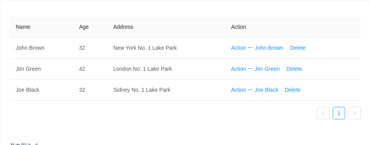Delete the John Brown row

coord(298,48)
